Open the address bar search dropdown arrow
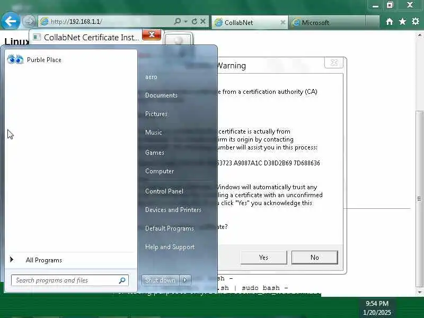This screenshot has width=424, height=318. 186,21
